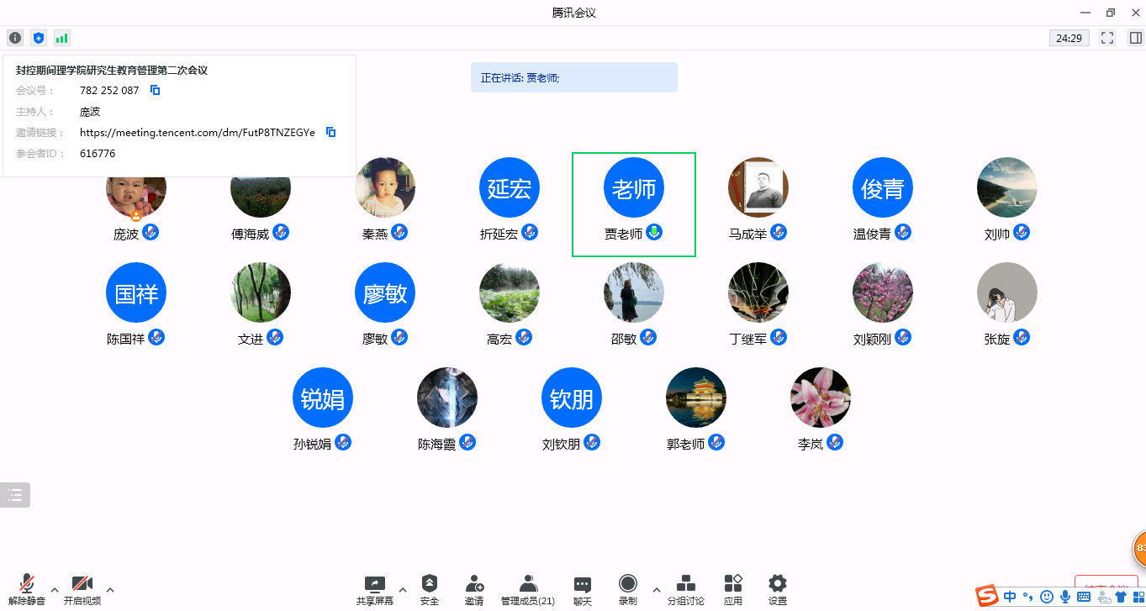Open the 应用 apps panel
Image resolution: width=1146 pixels, height=611 pixels.
tap(733, 589)
